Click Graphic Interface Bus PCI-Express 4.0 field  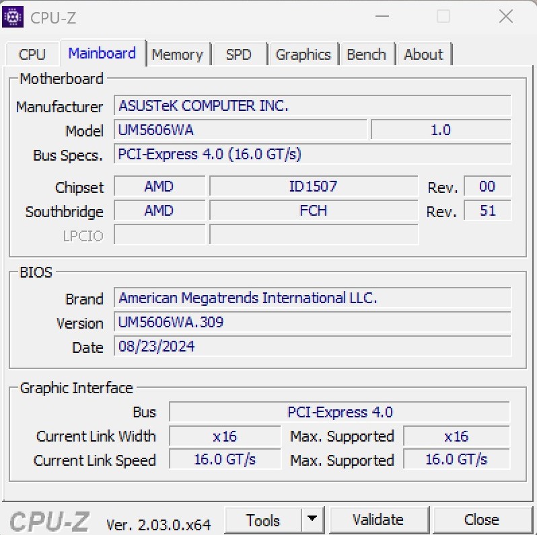click(x=339, y=412)
